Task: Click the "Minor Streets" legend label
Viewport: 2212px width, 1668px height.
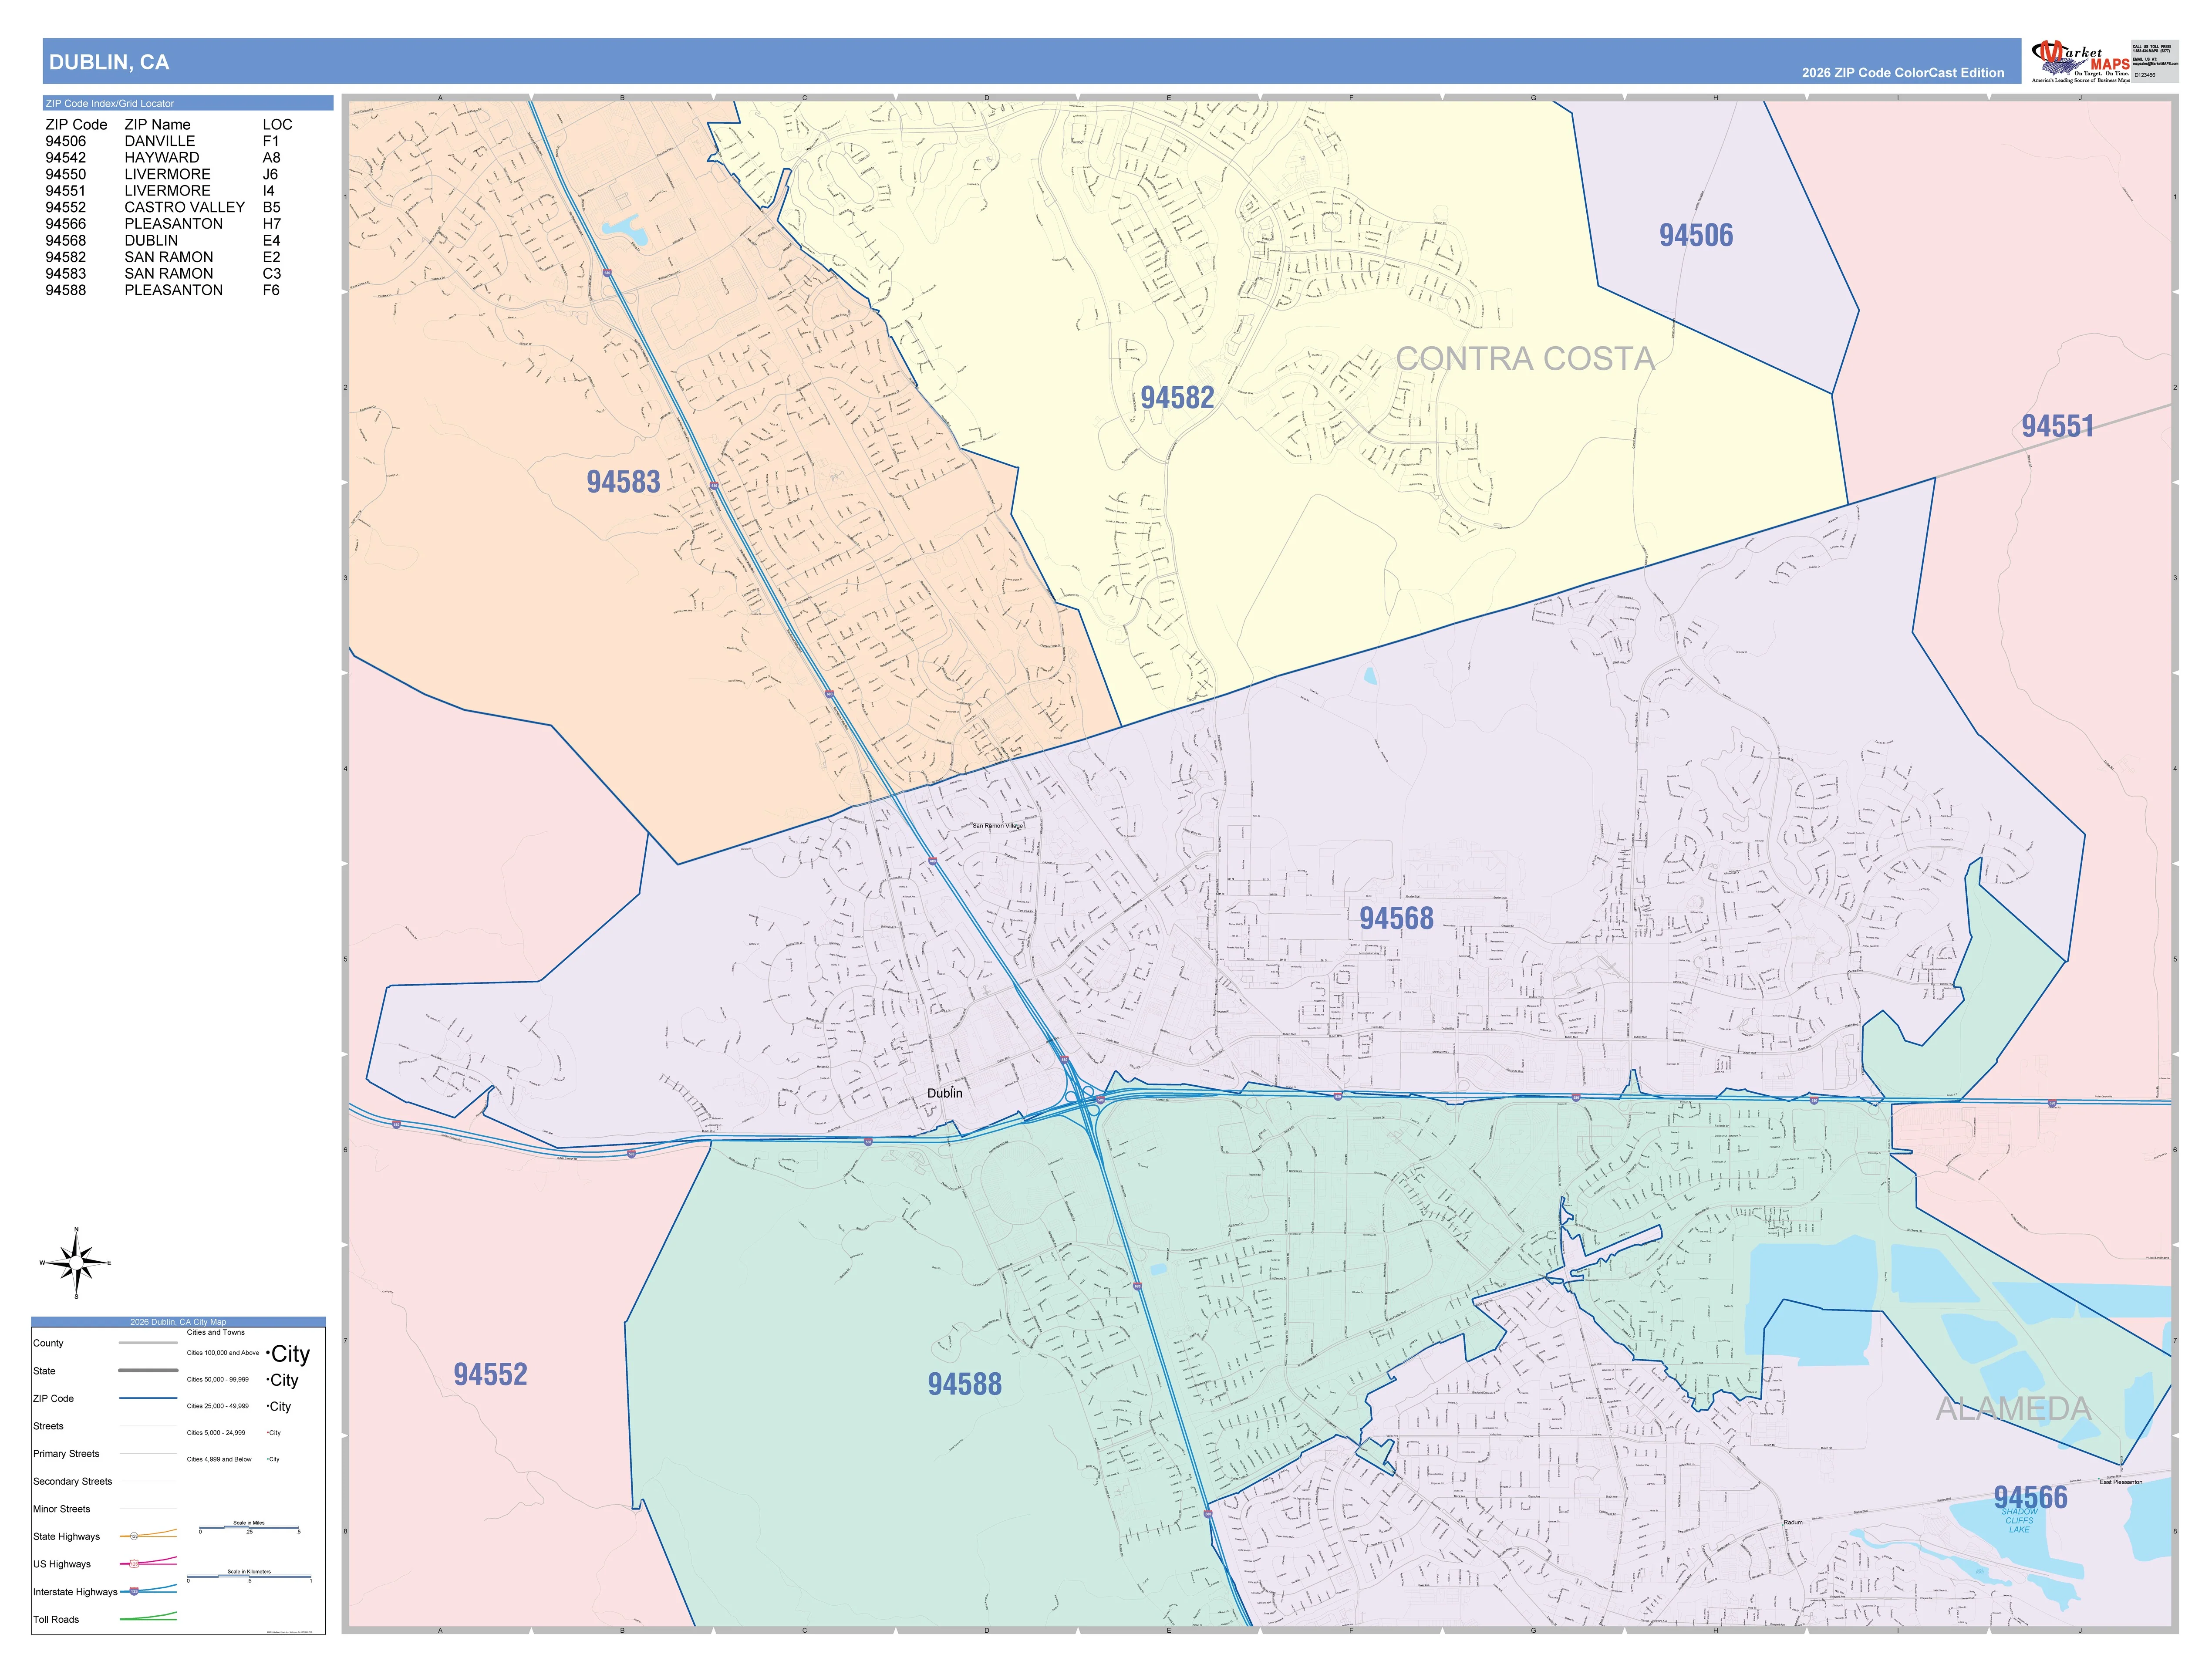Action: tap(62, 1509)
